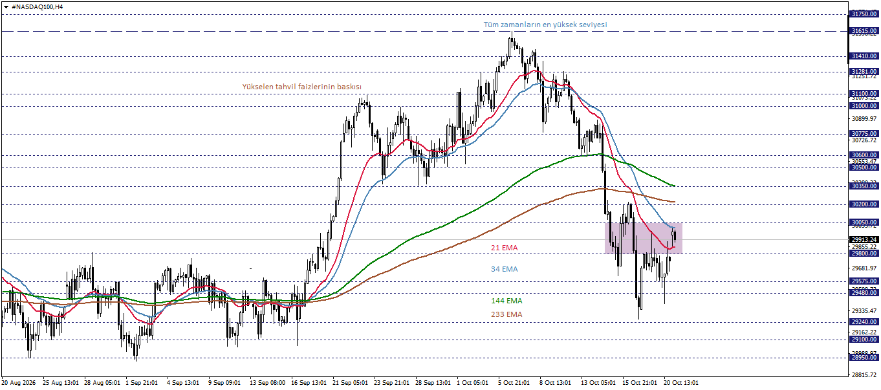Click the 30500.00 price level tag
Screen dimensions: 881x390
coord(864,168)
